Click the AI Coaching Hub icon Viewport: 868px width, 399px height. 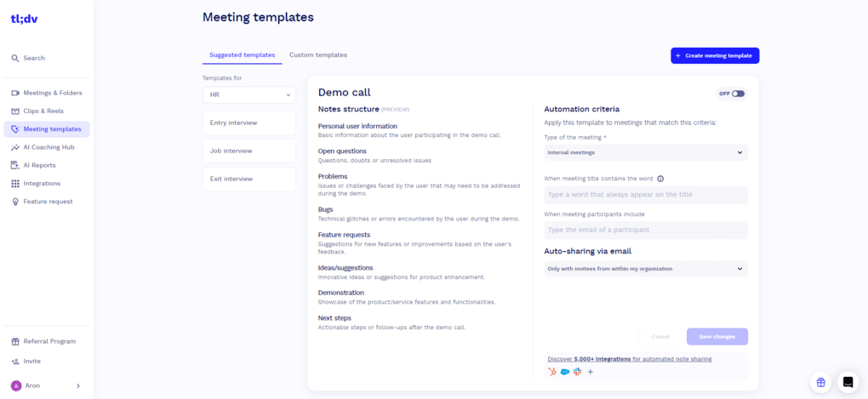[15, 147]
